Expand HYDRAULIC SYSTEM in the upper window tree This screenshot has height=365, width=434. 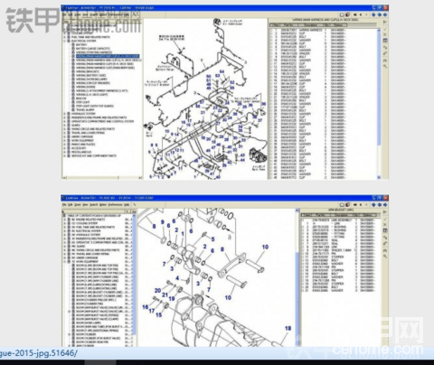coord(64,114)
